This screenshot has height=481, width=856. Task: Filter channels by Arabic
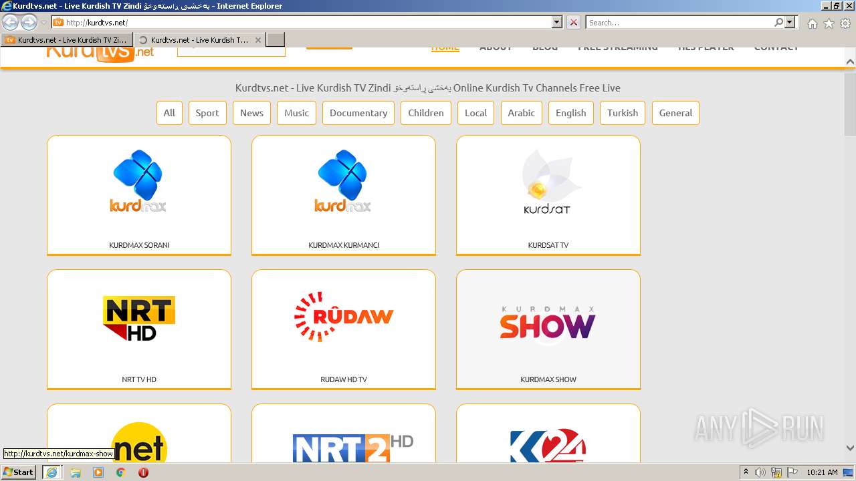[521, 113]
